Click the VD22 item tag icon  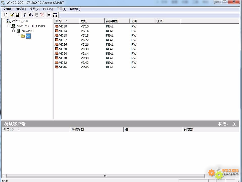point(57,40)
